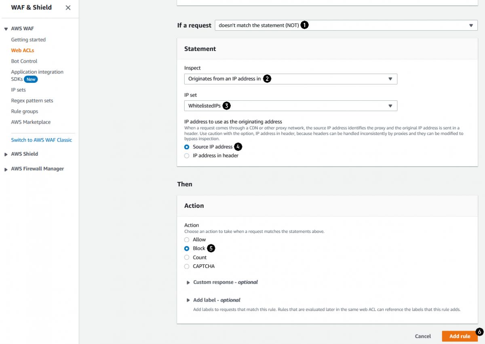Select the Count action radio button
The image size is (485, 344).
pos(187,257)
